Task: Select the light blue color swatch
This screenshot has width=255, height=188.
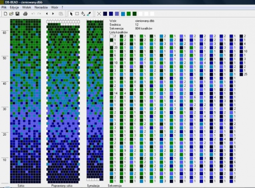Action: pyautogui.click(x=123, y=14)
